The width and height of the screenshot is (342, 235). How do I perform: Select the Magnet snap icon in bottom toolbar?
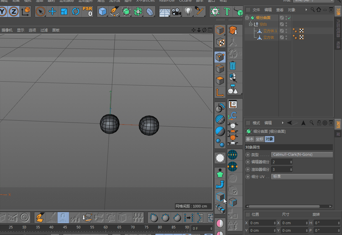(x=63, y=218)
